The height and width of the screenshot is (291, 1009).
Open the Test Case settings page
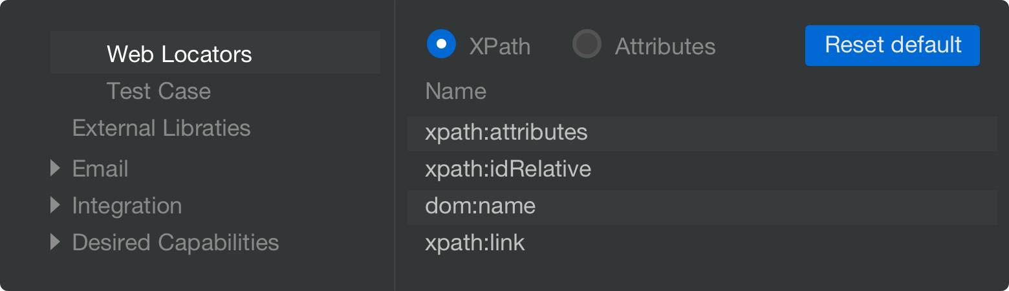click(158, 91)
